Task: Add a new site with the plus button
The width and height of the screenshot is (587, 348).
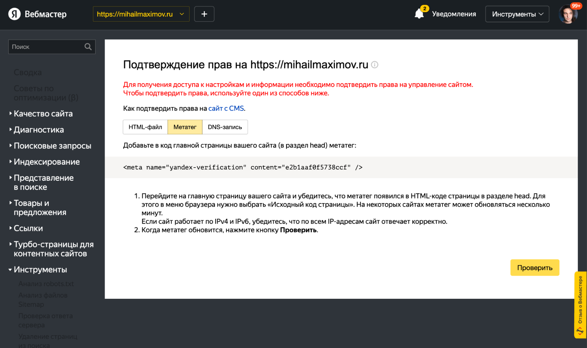Action: coord(204,14)
